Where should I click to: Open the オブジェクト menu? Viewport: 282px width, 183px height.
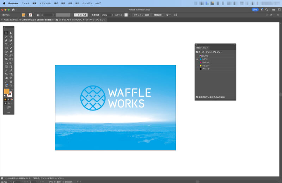(45, 3)
